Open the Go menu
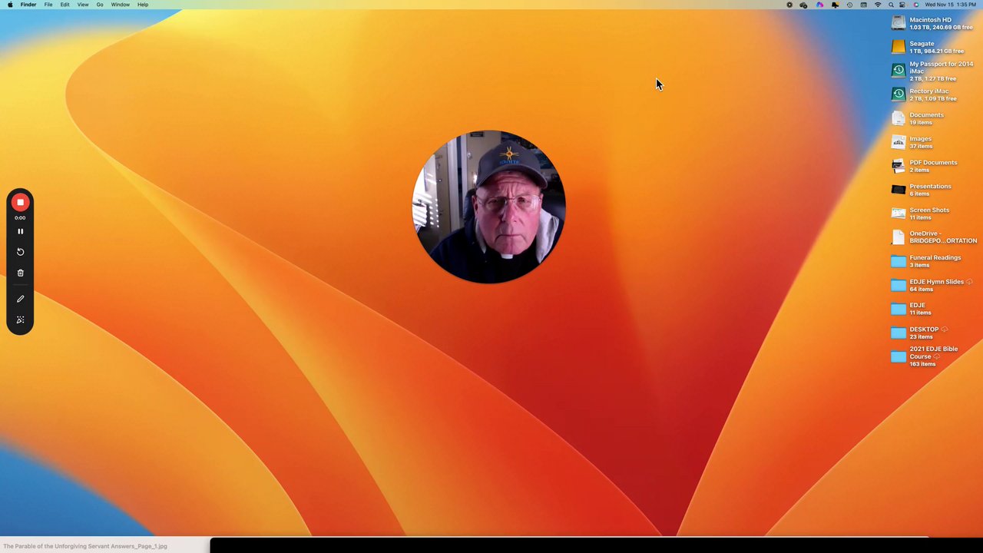This screenshot has height=553, width=983. [100, 5]
